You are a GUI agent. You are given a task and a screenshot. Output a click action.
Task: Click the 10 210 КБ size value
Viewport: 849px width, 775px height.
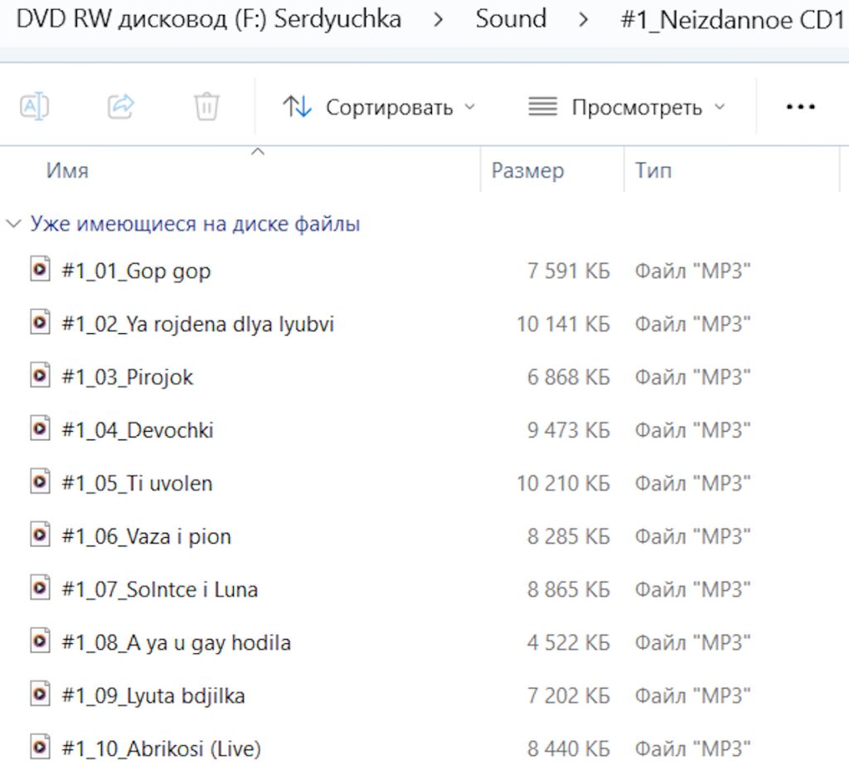563,482
